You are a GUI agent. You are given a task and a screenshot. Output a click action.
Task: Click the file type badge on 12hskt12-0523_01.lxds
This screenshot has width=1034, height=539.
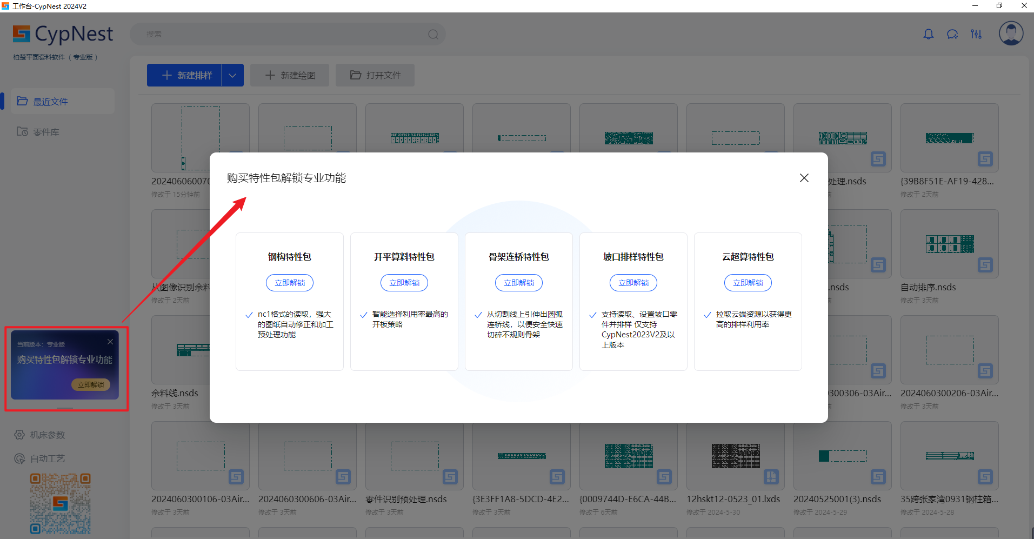771,477
